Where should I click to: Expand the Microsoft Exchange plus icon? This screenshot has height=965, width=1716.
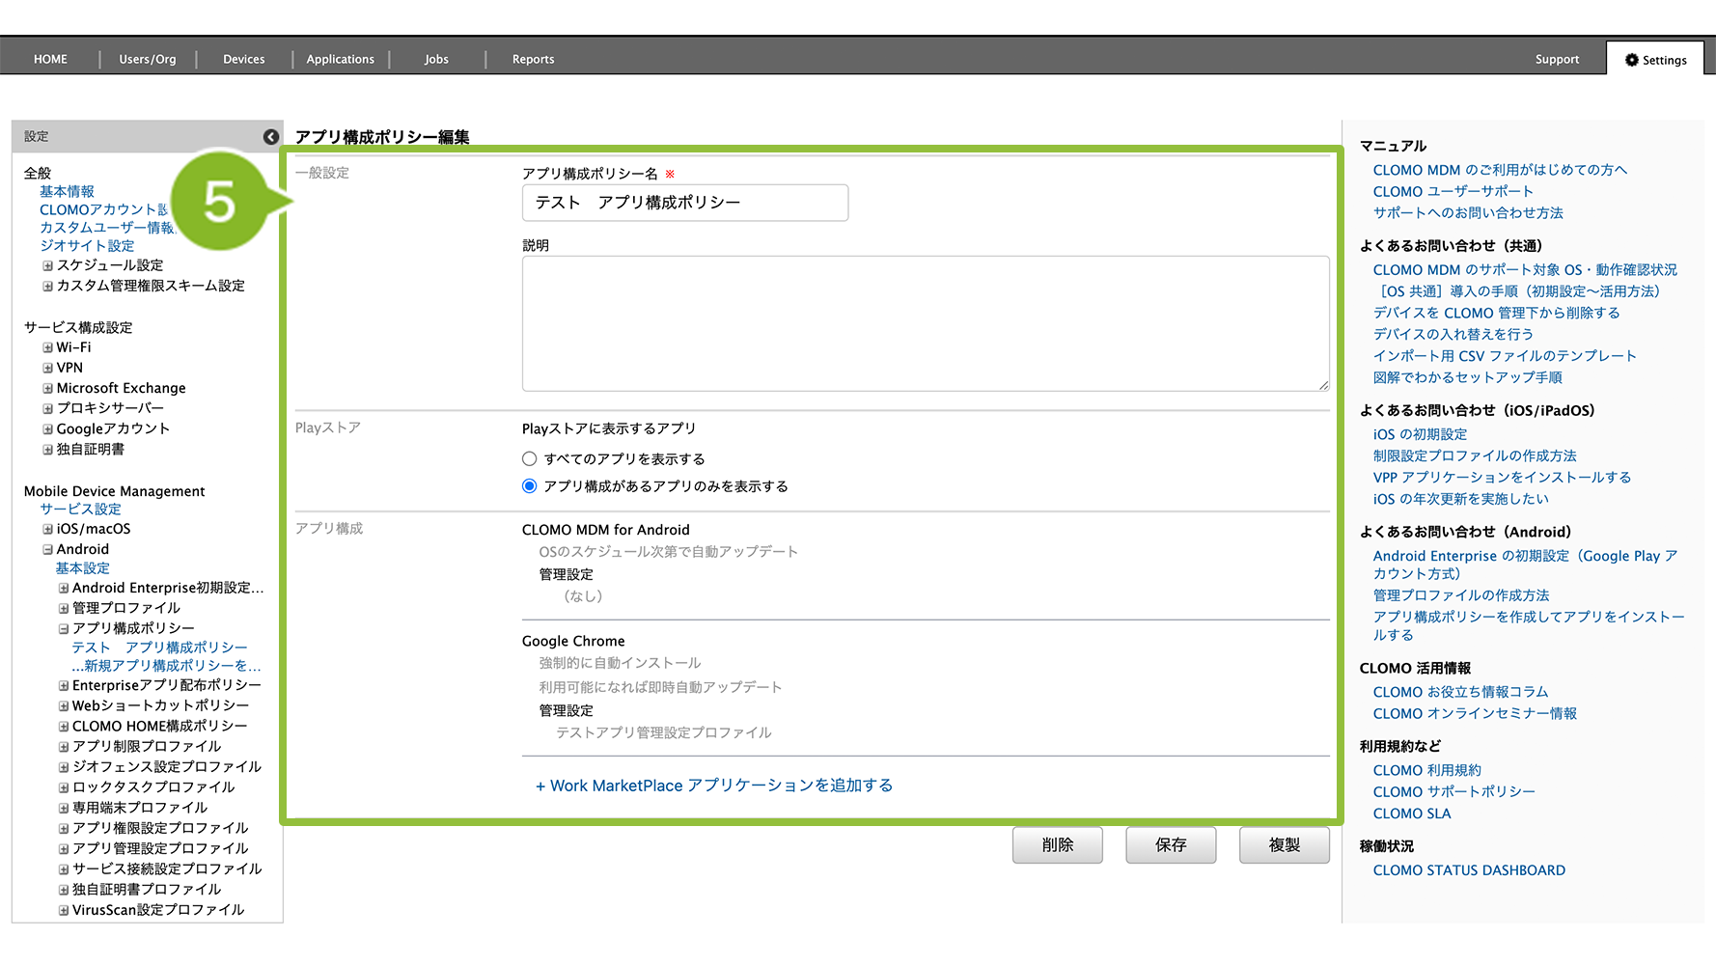point(47,388)
